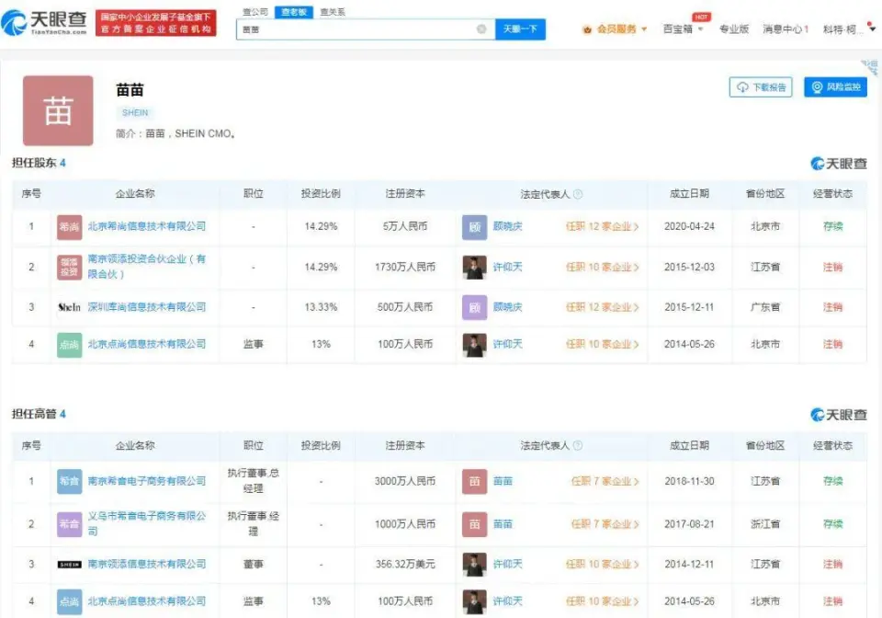The width and height of the screenshot is (882, 618).
Task: Switch to the 查关系 search tab
Action: coord(333,12)
